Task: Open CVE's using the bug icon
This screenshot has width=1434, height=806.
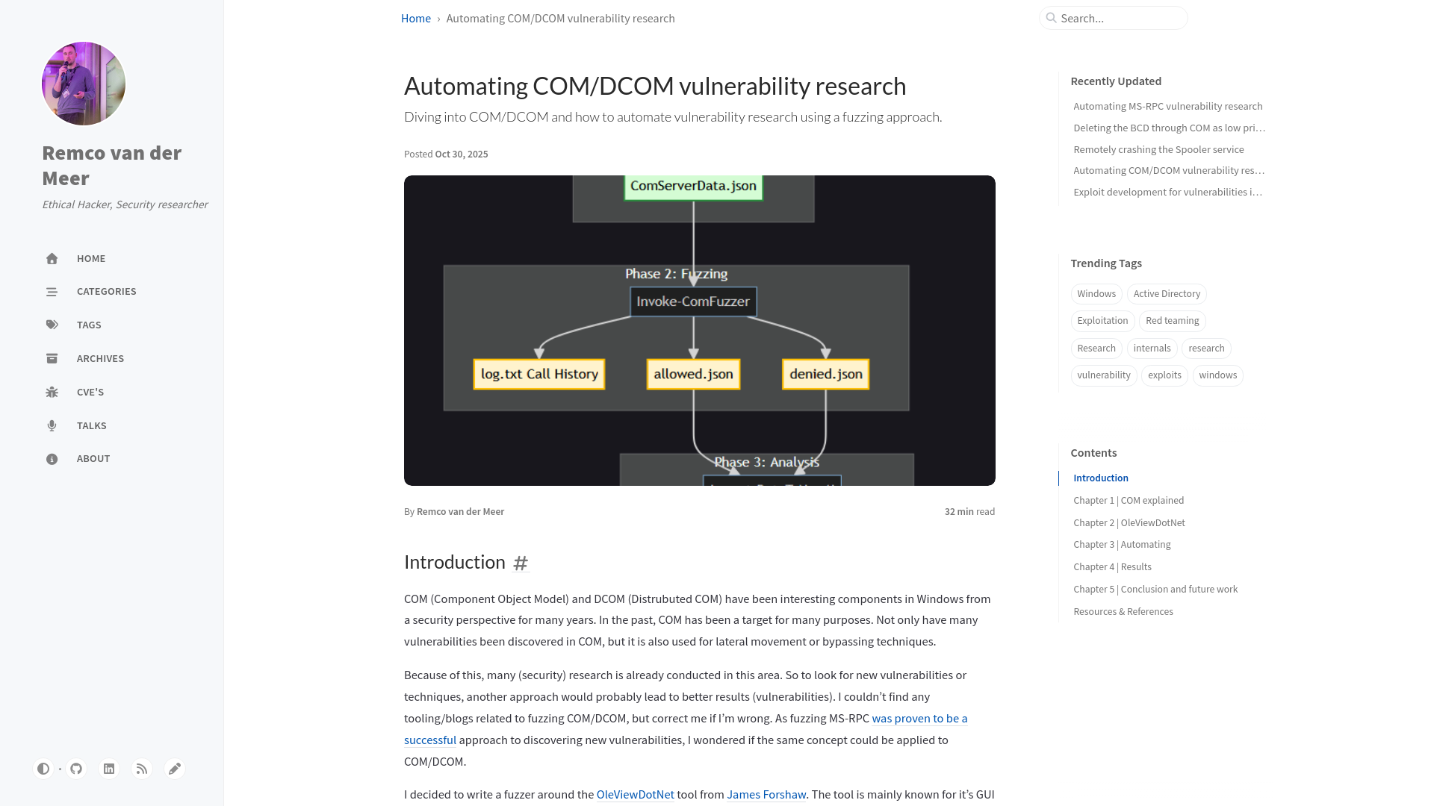Action: (x=52, y=391)
